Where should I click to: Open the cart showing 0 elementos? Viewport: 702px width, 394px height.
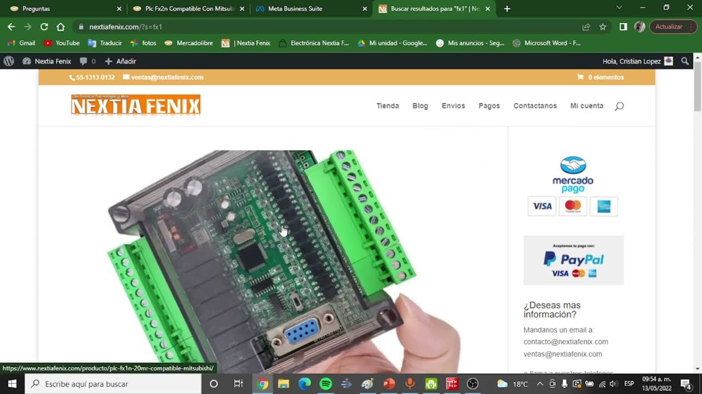[601, 77]
